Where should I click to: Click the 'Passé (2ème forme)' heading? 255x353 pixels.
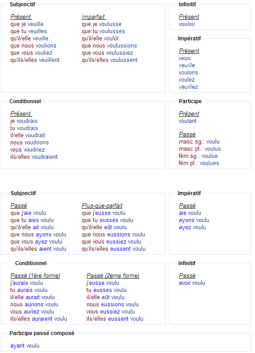pos(113,276)
